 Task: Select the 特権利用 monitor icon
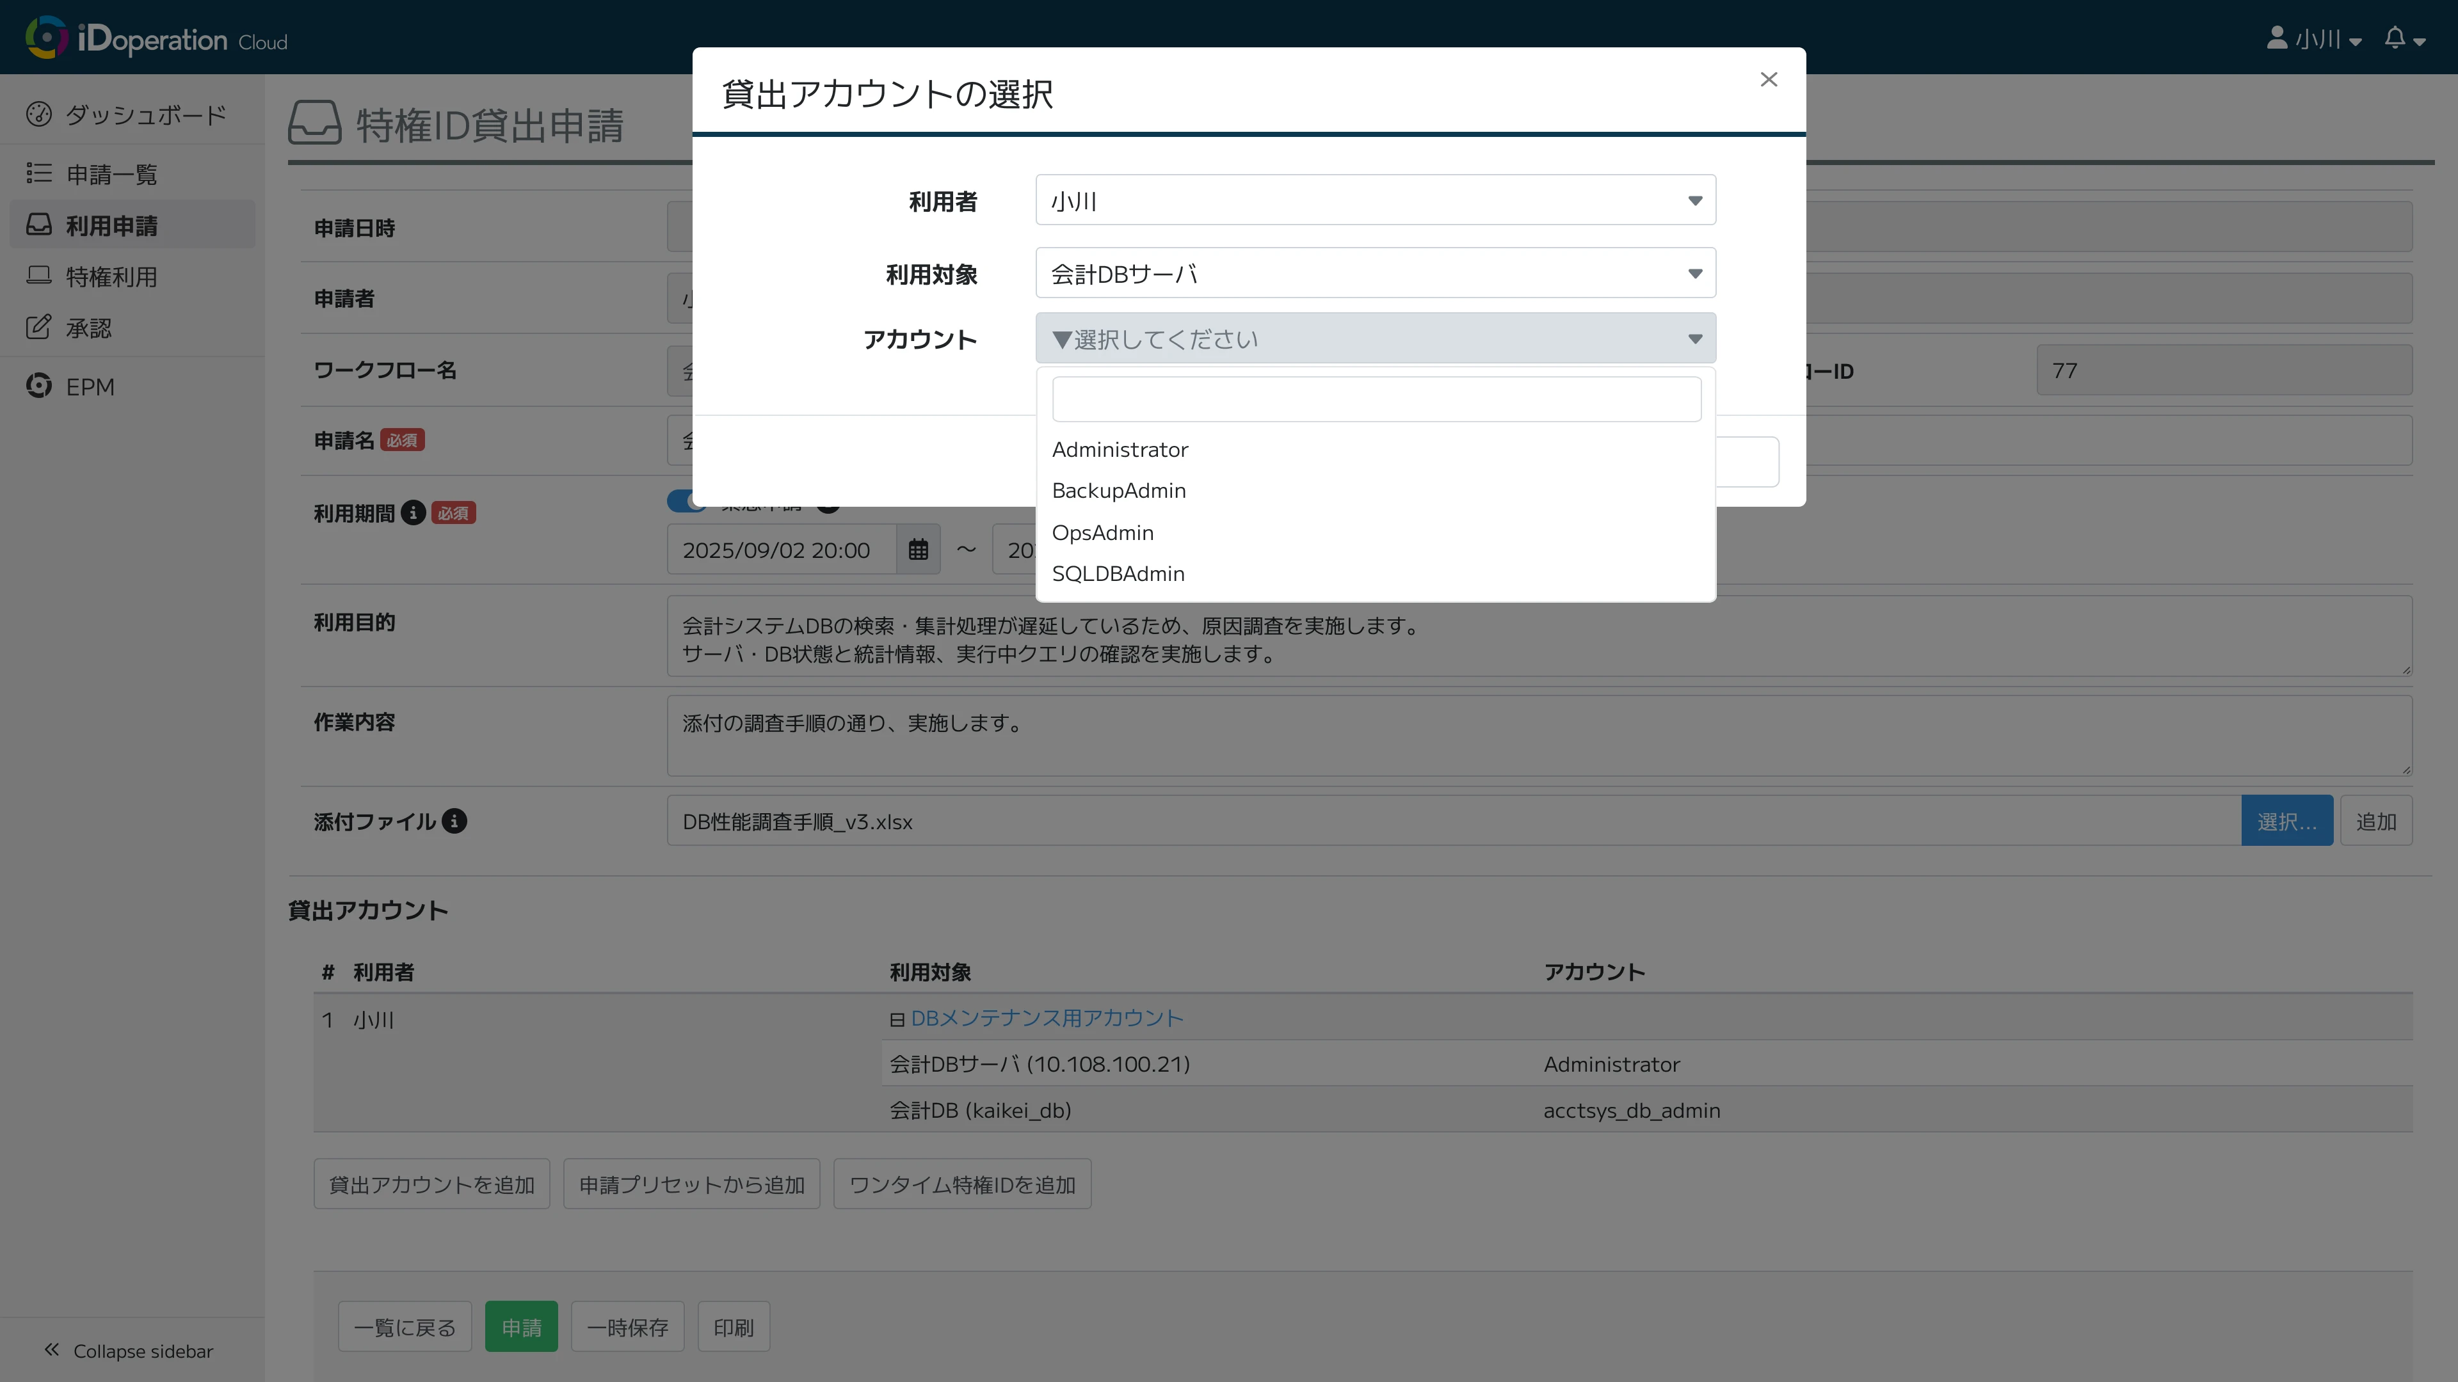pos(39,274)
